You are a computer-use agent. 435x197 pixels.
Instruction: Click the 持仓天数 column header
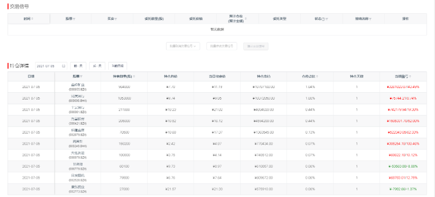tap(357, 76)
